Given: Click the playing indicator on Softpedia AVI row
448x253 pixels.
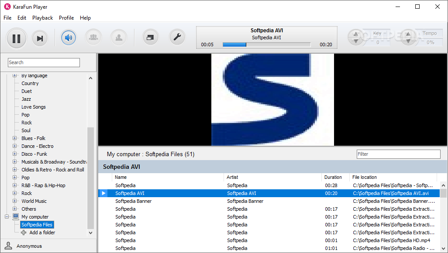Looking at the screenshot, I should [x=104, y=193].
